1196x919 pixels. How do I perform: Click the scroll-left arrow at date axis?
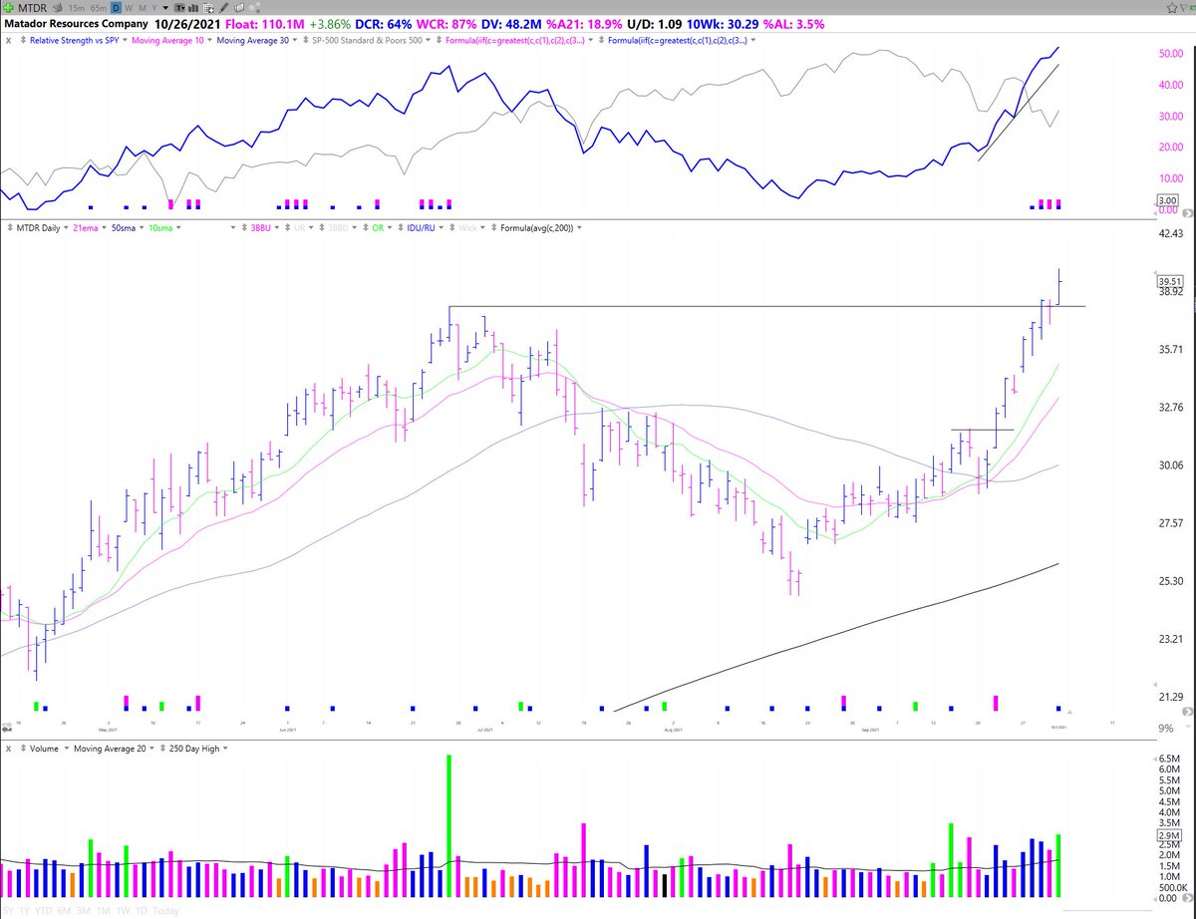7,730
